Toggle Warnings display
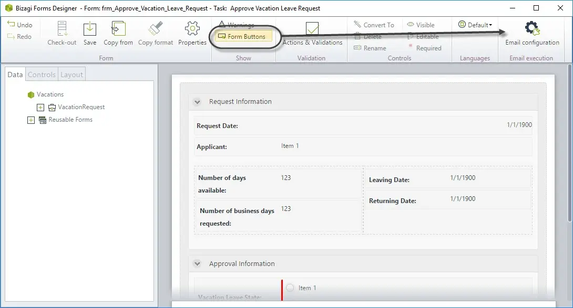Screen dimensions: 573x308 tap(237, 25)
